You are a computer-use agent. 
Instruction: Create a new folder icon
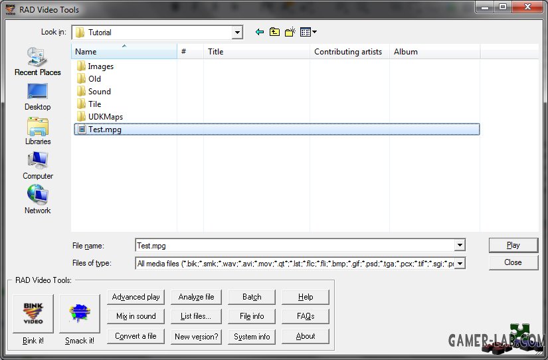coord(290,32)
